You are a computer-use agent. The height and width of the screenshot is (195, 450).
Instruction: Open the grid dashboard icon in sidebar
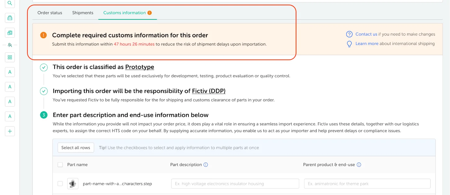click(10, 57)
